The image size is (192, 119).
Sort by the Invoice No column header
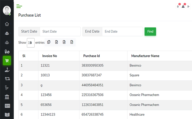[50, 56]
